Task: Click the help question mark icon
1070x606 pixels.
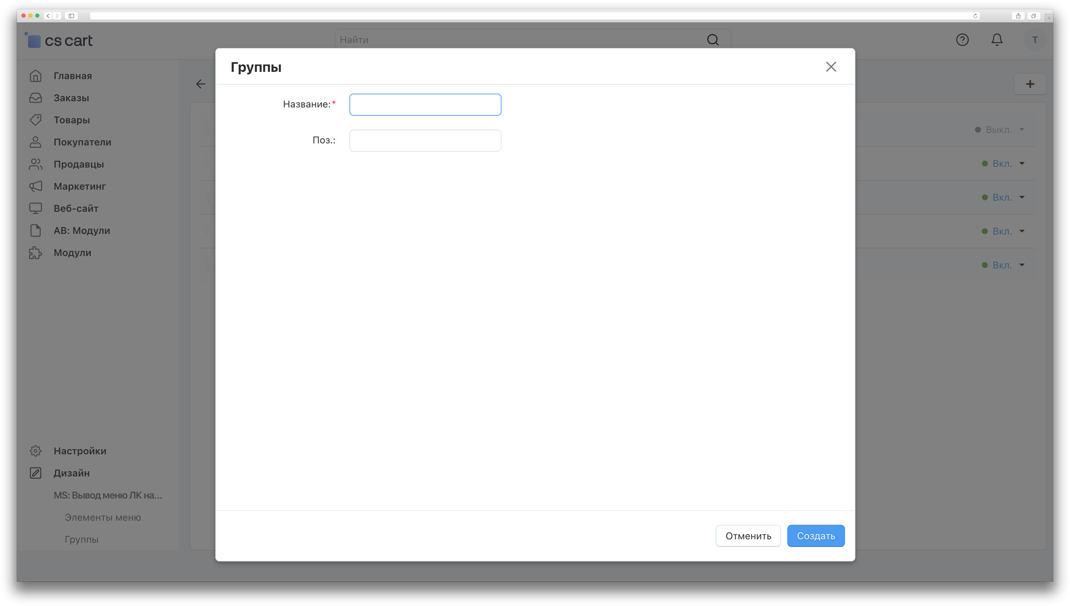Action: [x=962, y=40]
